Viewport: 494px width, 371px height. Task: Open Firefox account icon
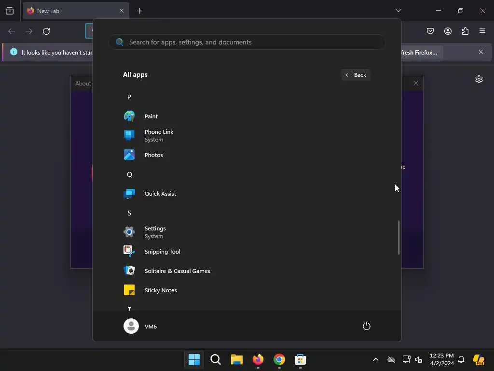pyautogui.click(x=448, y=31)
